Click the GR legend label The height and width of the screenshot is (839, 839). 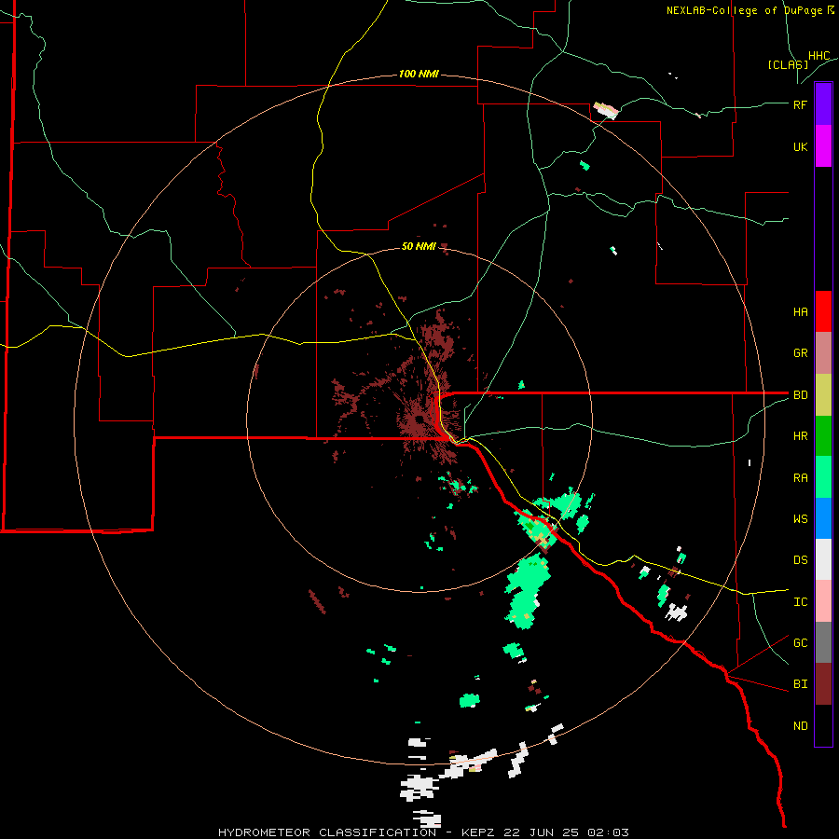tap(801, 353)
